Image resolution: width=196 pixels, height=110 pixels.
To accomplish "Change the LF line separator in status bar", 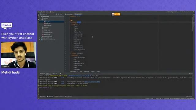I will point(154,98).
